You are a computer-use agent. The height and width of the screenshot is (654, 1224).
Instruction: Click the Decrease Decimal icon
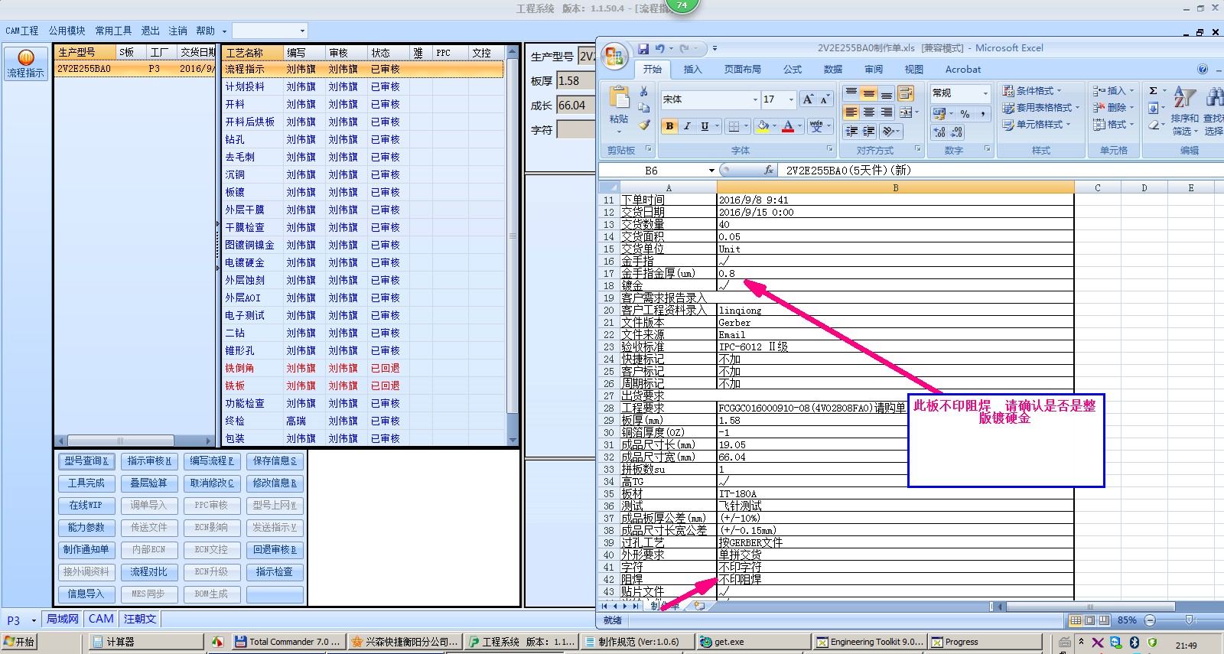tap(956, 132)
